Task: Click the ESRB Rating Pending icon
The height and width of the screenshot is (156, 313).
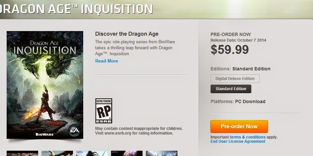Action: click(103, 111)
